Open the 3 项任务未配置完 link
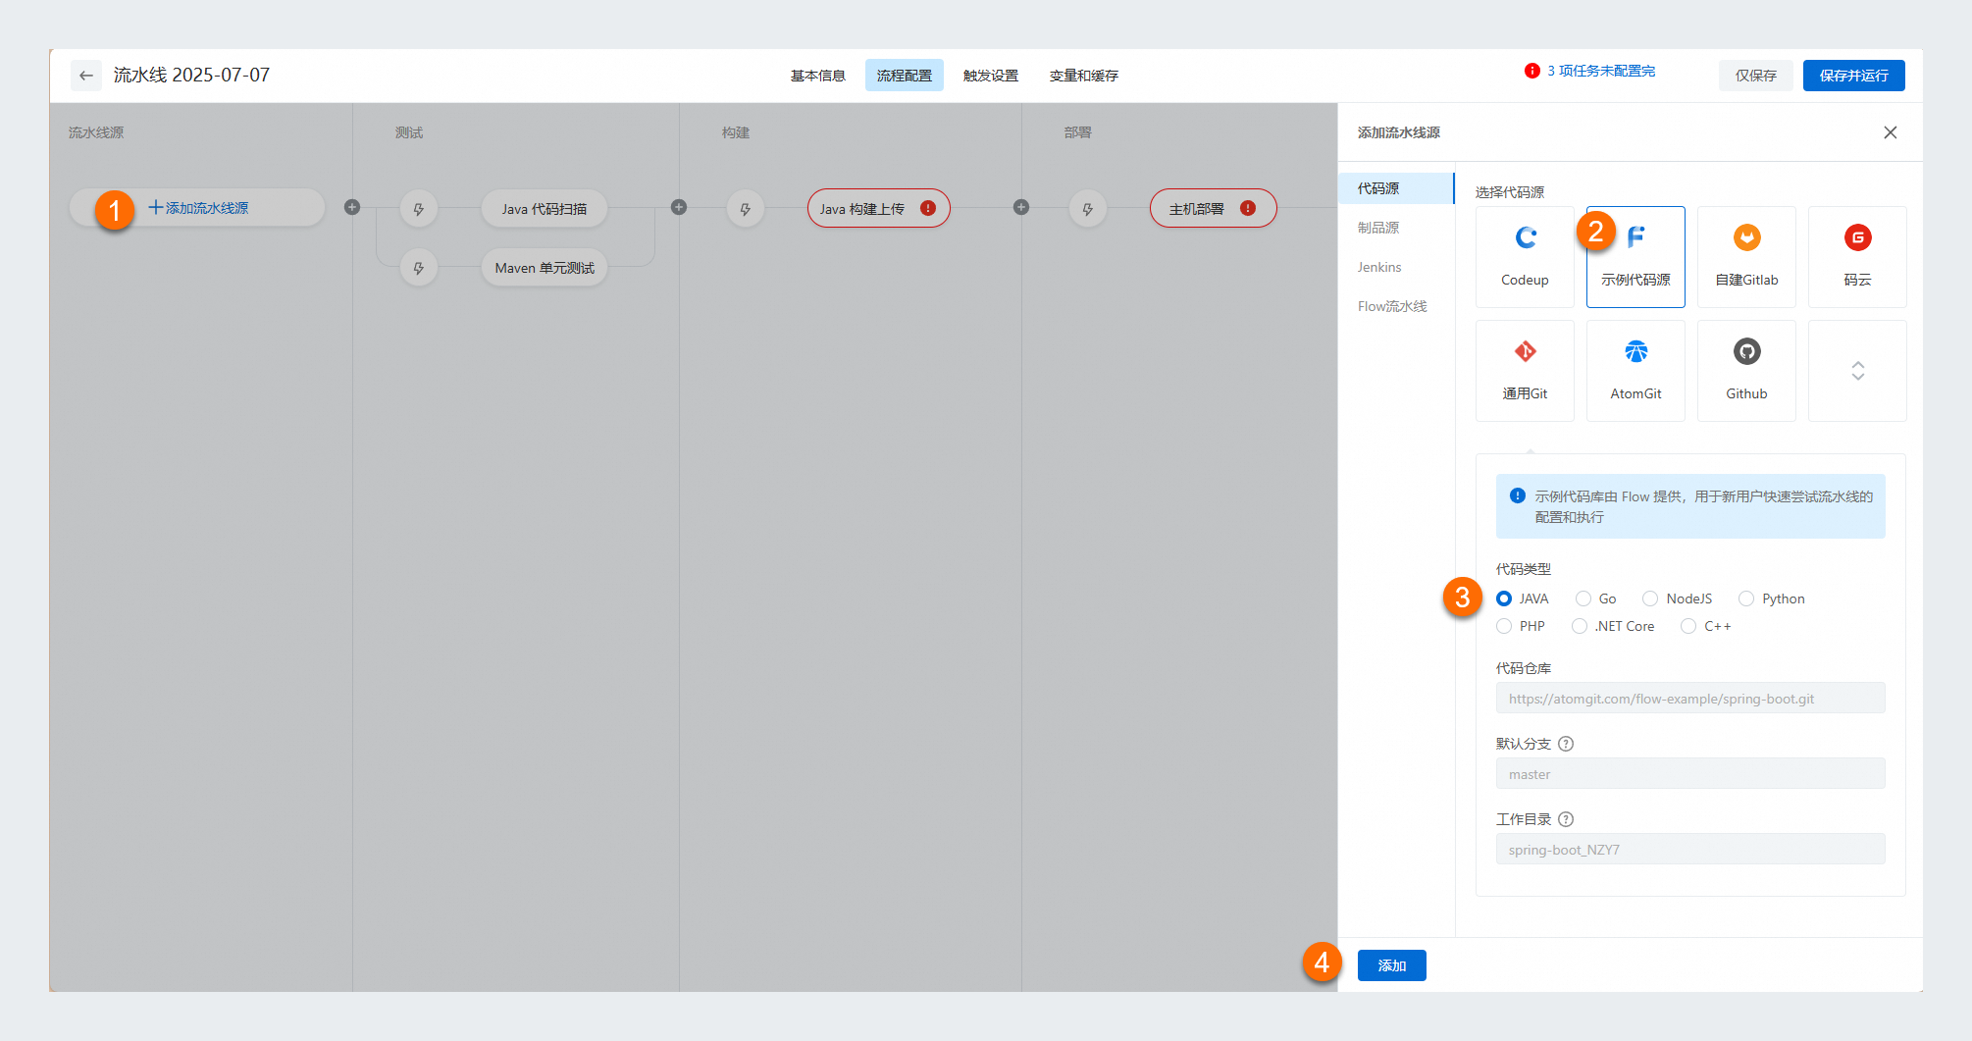 [1601, 71]
